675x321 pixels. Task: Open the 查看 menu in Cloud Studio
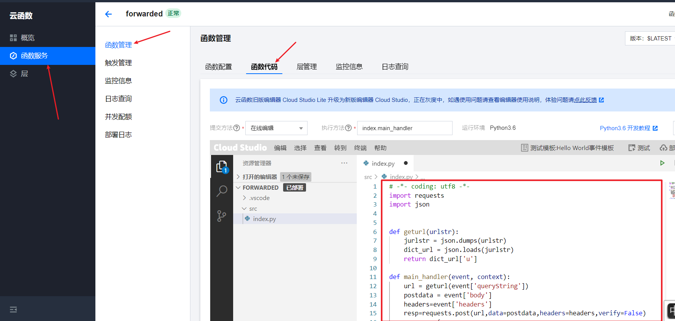(320, 148)
